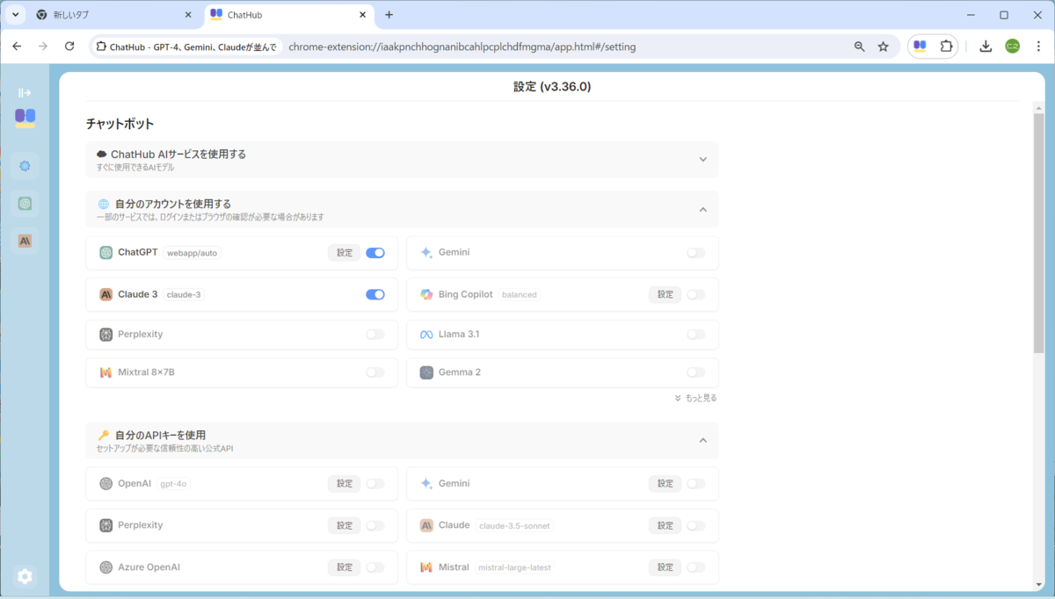This screenshot has height=599, width=1055.
Task: Click the ChatHub extension icon in the browser toolbar
Action: (920, 46)
